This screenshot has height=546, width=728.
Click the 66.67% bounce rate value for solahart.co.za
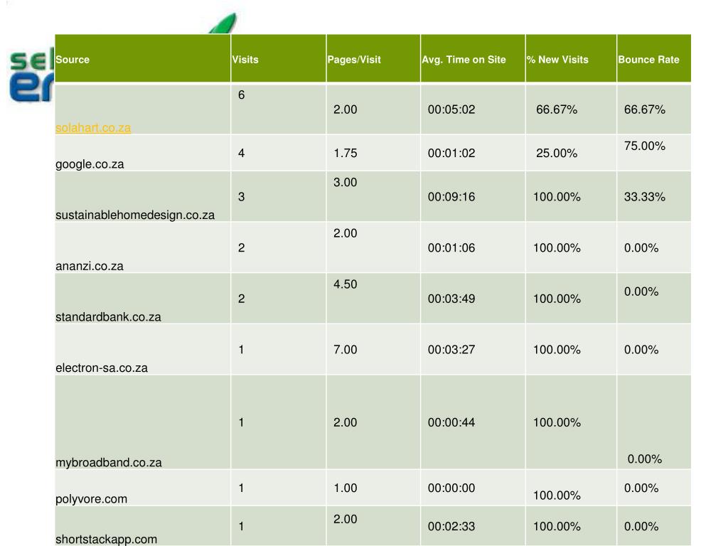[644, 109]
